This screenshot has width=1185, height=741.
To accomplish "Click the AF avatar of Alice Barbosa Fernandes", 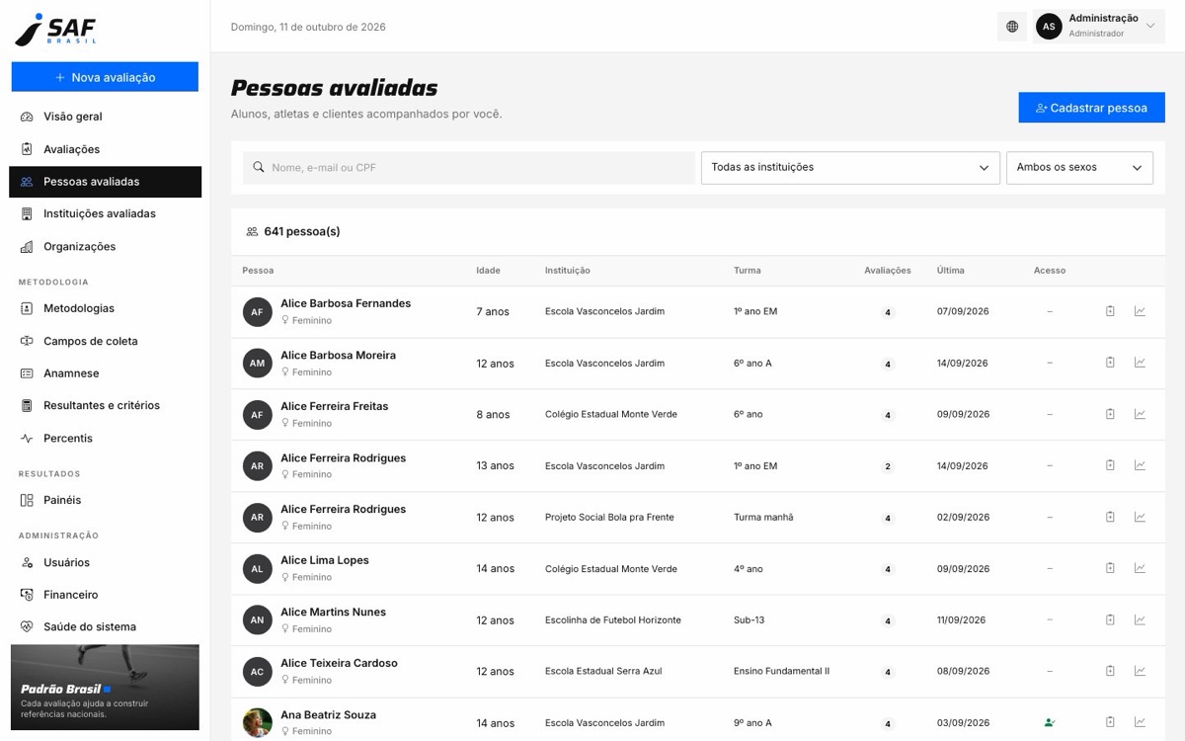I will coord(257,311).
